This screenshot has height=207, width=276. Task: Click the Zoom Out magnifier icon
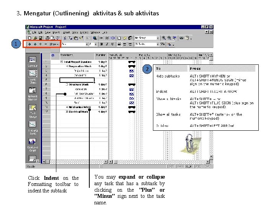coord(169,38)
